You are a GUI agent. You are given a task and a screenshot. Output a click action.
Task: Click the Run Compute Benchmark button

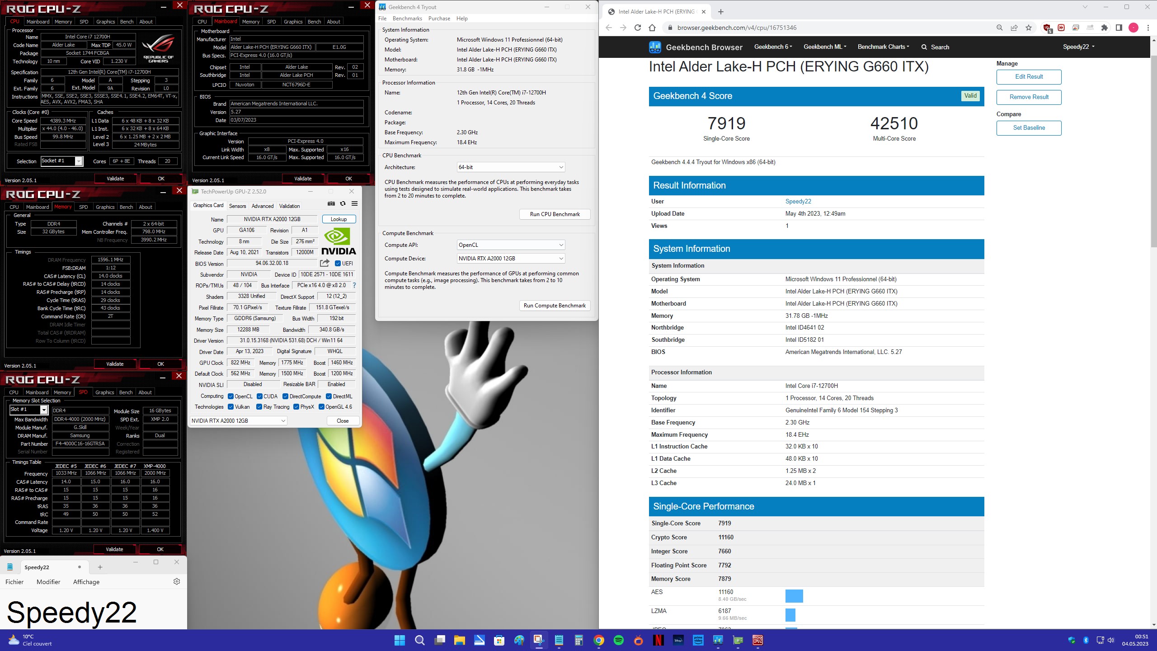click(x=555, y=306)
